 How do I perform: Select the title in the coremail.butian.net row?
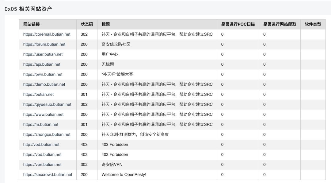(157, 34)
